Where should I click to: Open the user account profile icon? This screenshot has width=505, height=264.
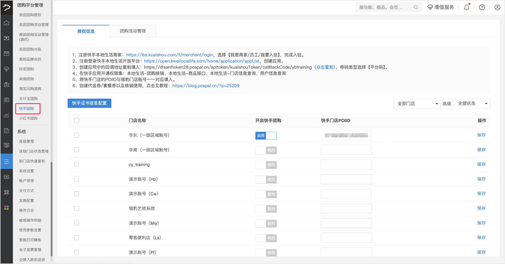497,7
